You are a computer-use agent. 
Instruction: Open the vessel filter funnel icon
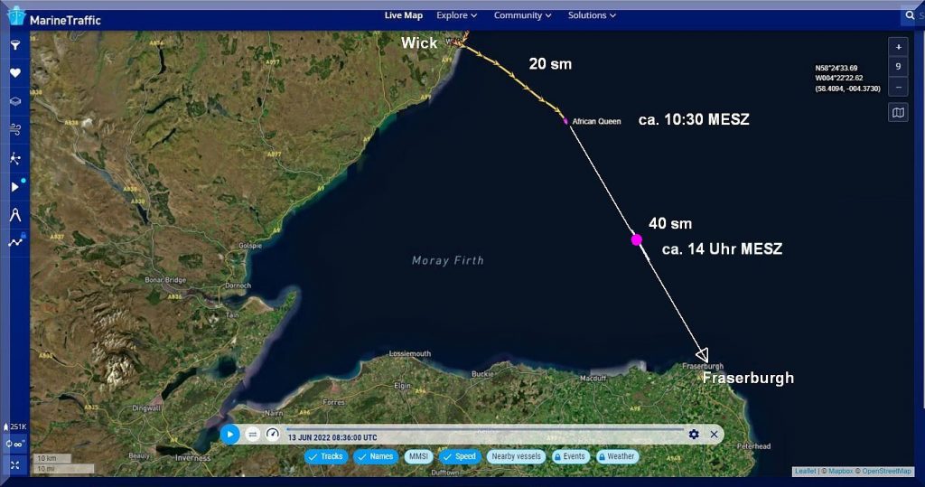(15, 44)
